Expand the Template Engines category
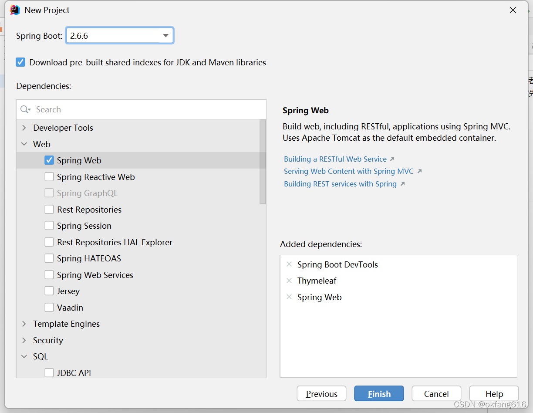The width and height of the screenshot is (533, 413). (x=24, y=324)
